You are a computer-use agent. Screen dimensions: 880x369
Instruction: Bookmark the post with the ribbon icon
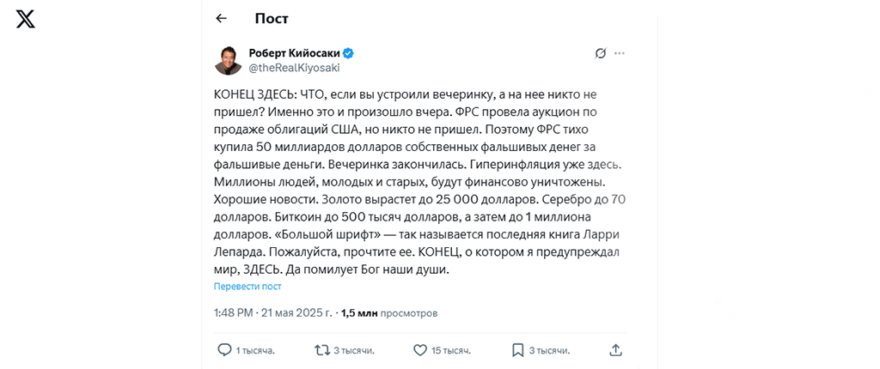pyautogui.click(x=517, y=350)
